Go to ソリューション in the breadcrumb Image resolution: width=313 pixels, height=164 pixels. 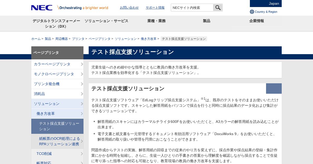pyautogui.click(x=126, y=39)
